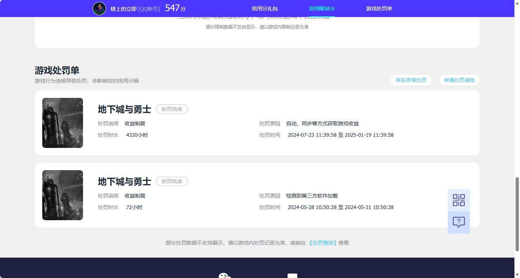Click the WeChat icon in the footer
The height and width of the screenshot is (278, 520).
click(x=225, y=275)
